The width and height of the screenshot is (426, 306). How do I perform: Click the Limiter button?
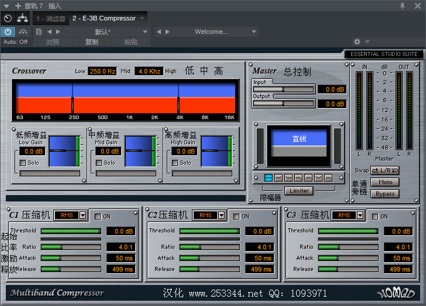click(299, 190)
